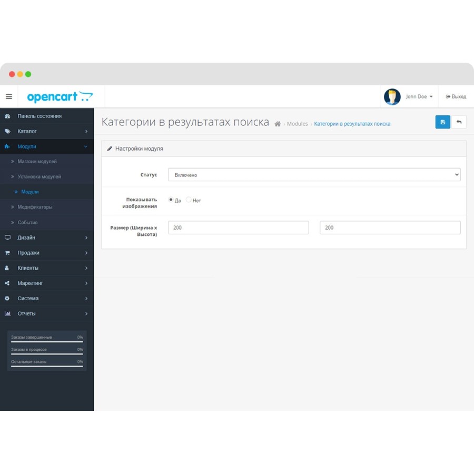Click the share icon beside Маркетинг

point(7,283)
